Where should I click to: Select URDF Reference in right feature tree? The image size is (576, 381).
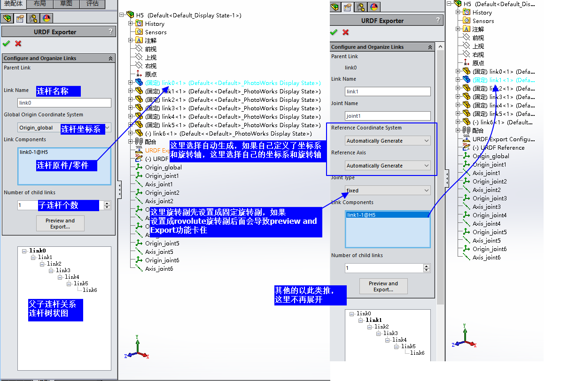498,147
